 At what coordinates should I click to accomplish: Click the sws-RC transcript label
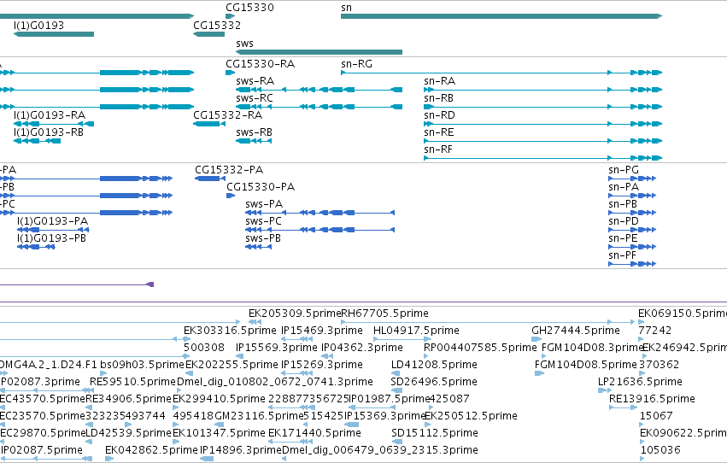255,98
